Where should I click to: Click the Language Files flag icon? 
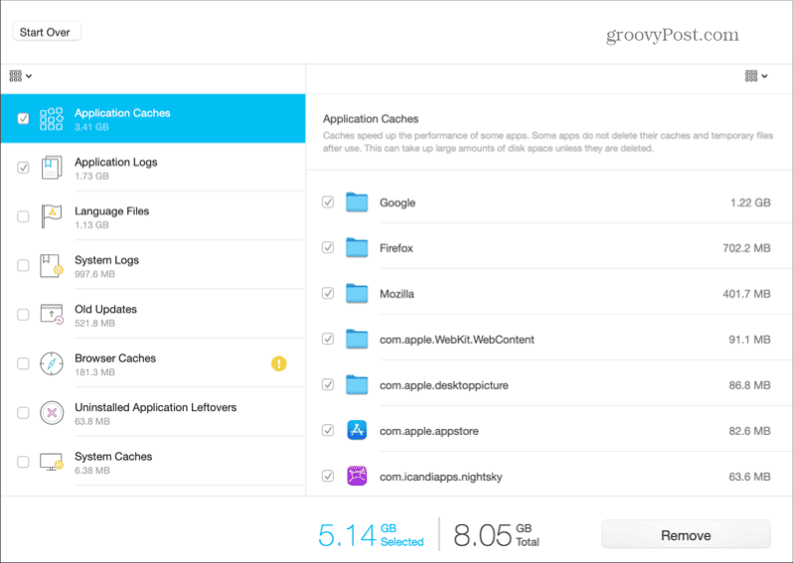coord(52,216)
